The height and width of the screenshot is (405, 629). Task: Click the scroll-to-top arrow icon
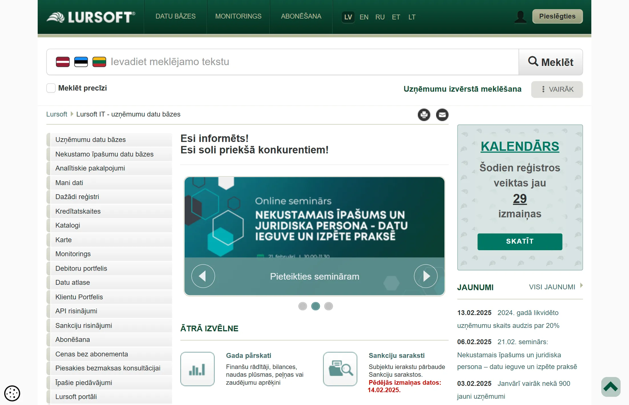pyautogui.click(x=611, y=387)
